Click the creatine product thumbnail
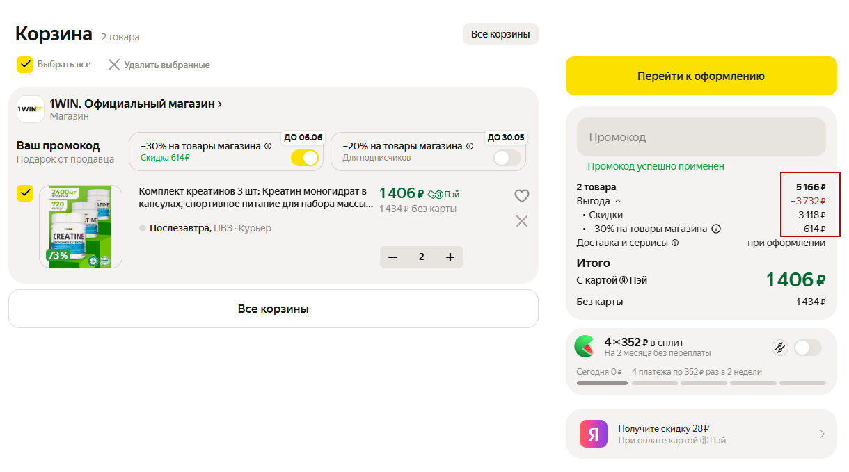The image size is (849, 472). pyautogui.click(x=81, y=227)
